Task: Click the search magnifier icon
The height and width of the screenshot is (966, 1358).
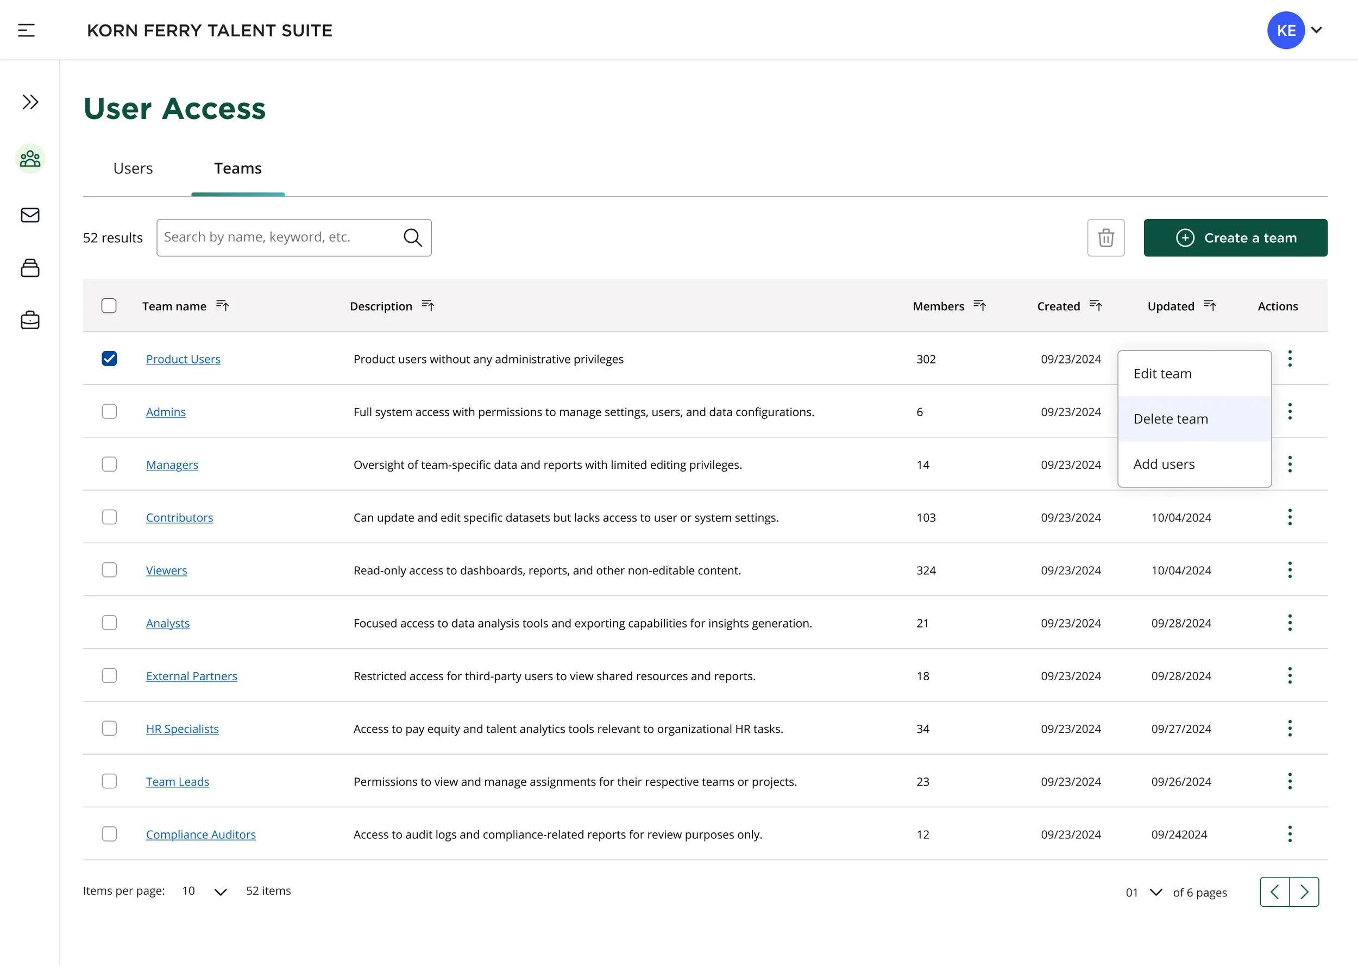Action: point(413,238)
